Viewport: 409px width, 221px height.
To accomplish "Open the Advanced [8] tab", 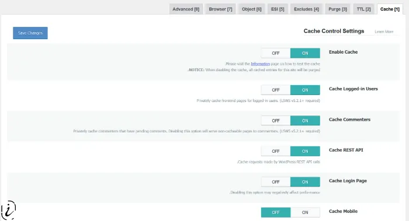I will tap(186, 9).
